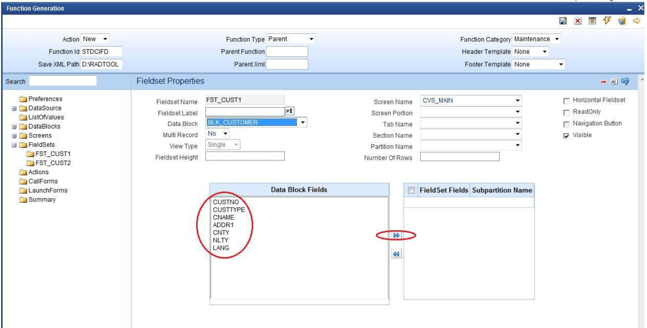Viewport: 647px width, 328px height.
Task: Select CUSTNO in Data Block Fields
Action: pos(226,202)
